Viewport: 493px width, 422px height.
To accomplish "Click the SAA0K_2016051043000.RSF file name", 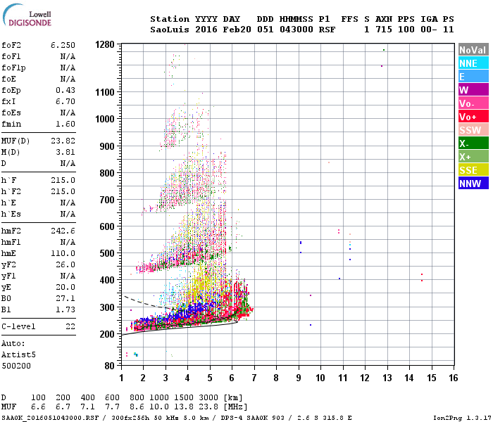I will click(x=50, y=418).
